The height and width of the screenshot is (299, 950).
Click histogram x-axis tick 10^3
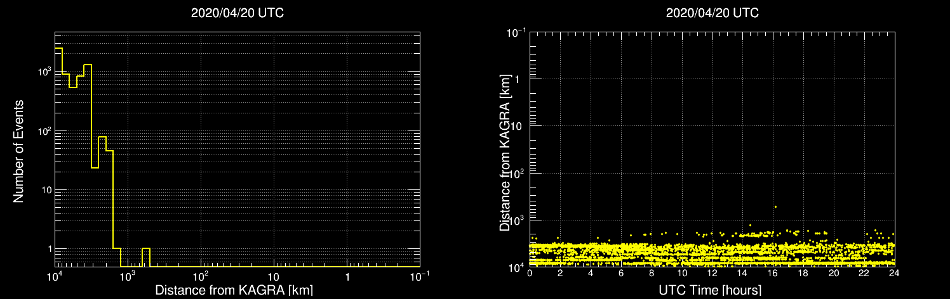pyautogui.click(x=128, y=276)
